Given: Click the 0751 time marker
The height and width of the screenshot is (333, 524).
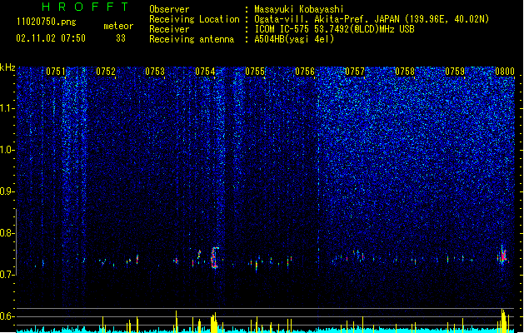Looking at the screenshot, I should 56,72.
